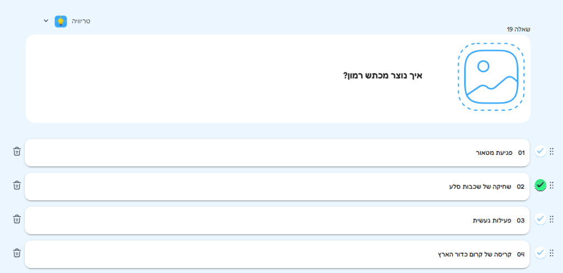
Task: Mark answer 03 as the correct answer
Action: tap(540, 219)
